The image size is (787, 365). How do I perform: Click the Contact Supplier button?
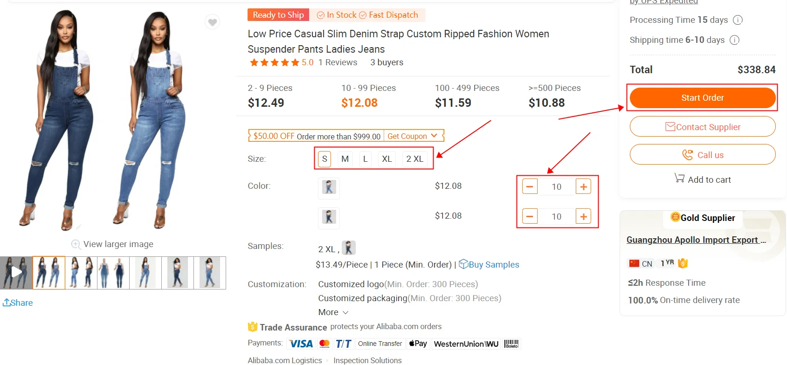tap(702, 127)
